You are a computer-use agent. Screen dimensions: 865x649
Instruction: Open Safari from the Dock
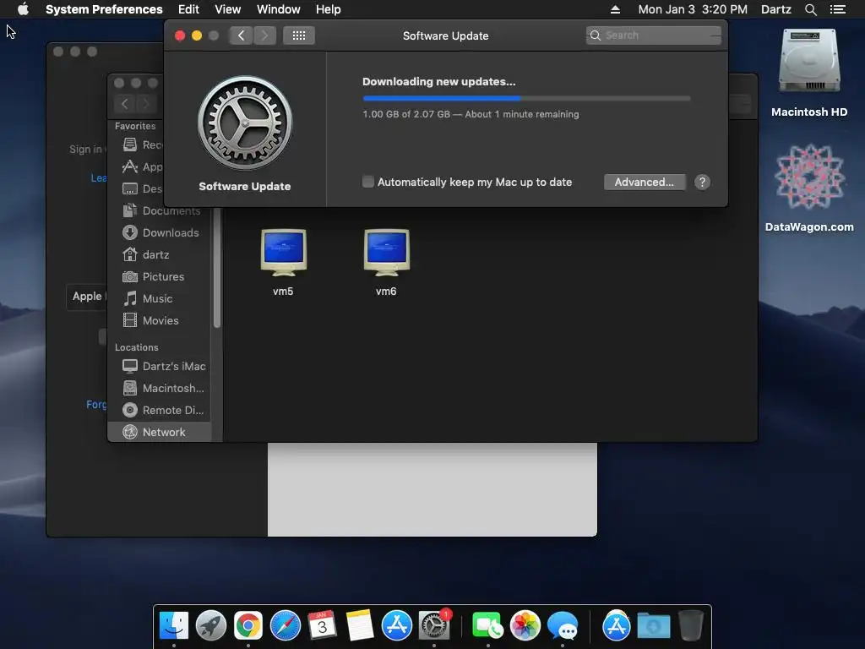(286, 626)
